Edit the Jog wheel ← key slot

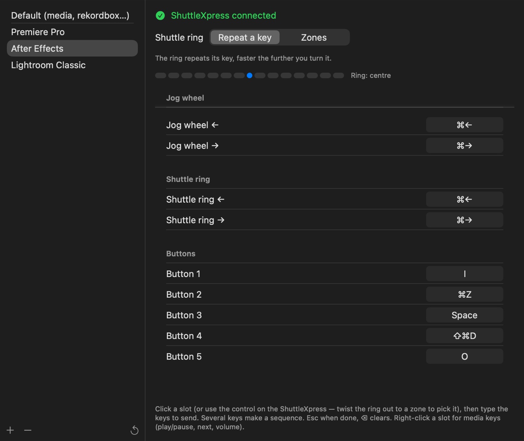point(464,125)
